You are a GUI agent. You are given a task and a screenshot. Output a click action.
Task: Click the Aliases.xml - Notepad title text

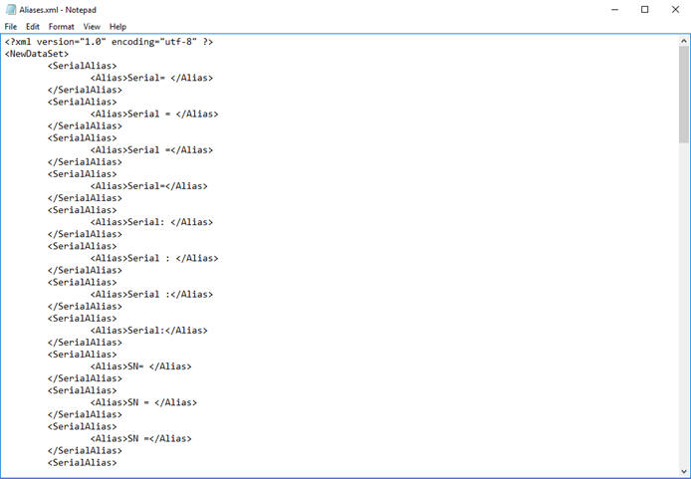[58, 10]
